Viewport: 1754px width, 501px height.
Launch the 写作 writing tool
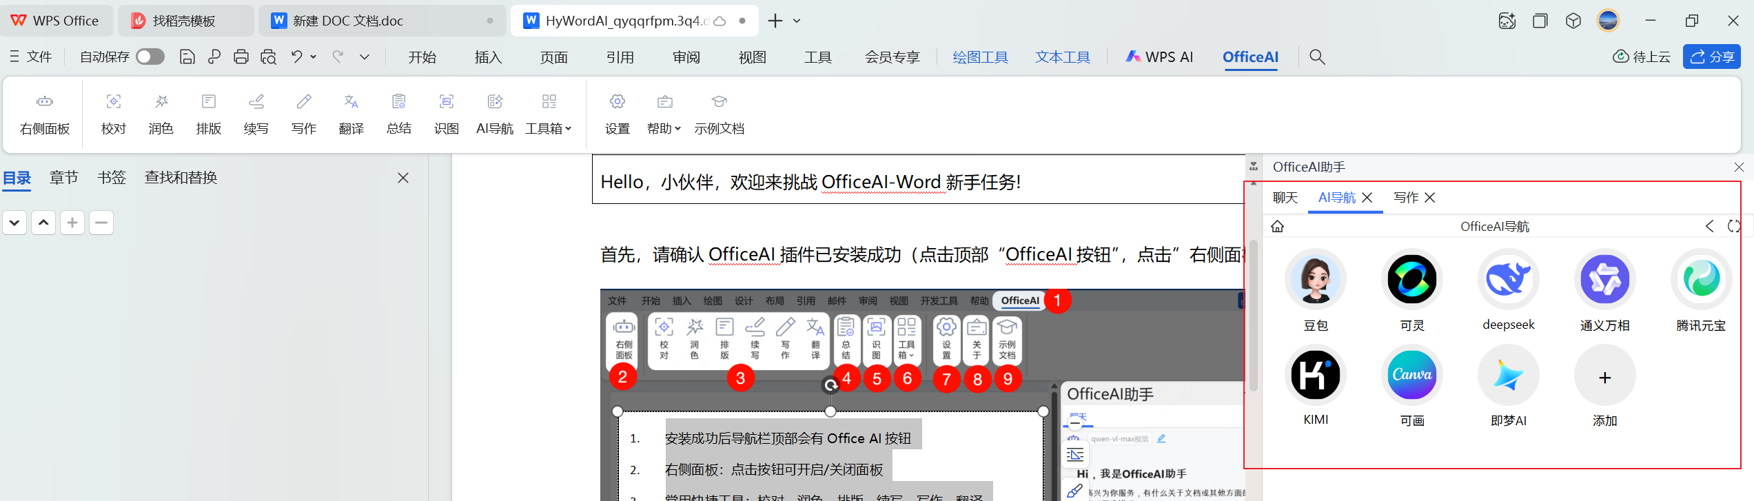coord(304,114)
